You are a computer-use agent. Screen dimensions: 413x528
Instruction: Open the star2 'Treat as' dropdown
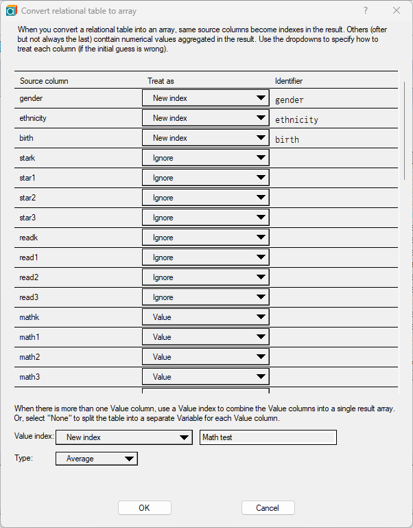[x=206, y=197]
